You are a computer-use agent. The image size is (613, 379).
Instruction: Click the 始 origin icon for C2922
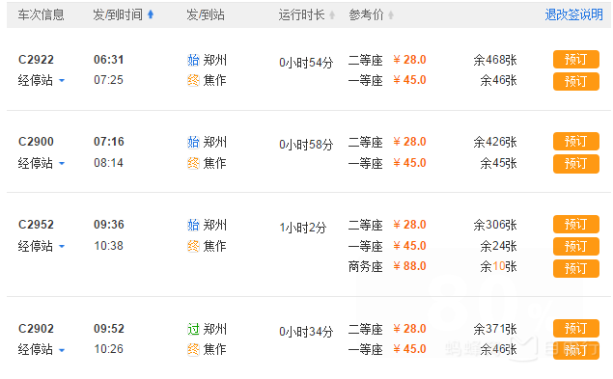click(193, 60)
